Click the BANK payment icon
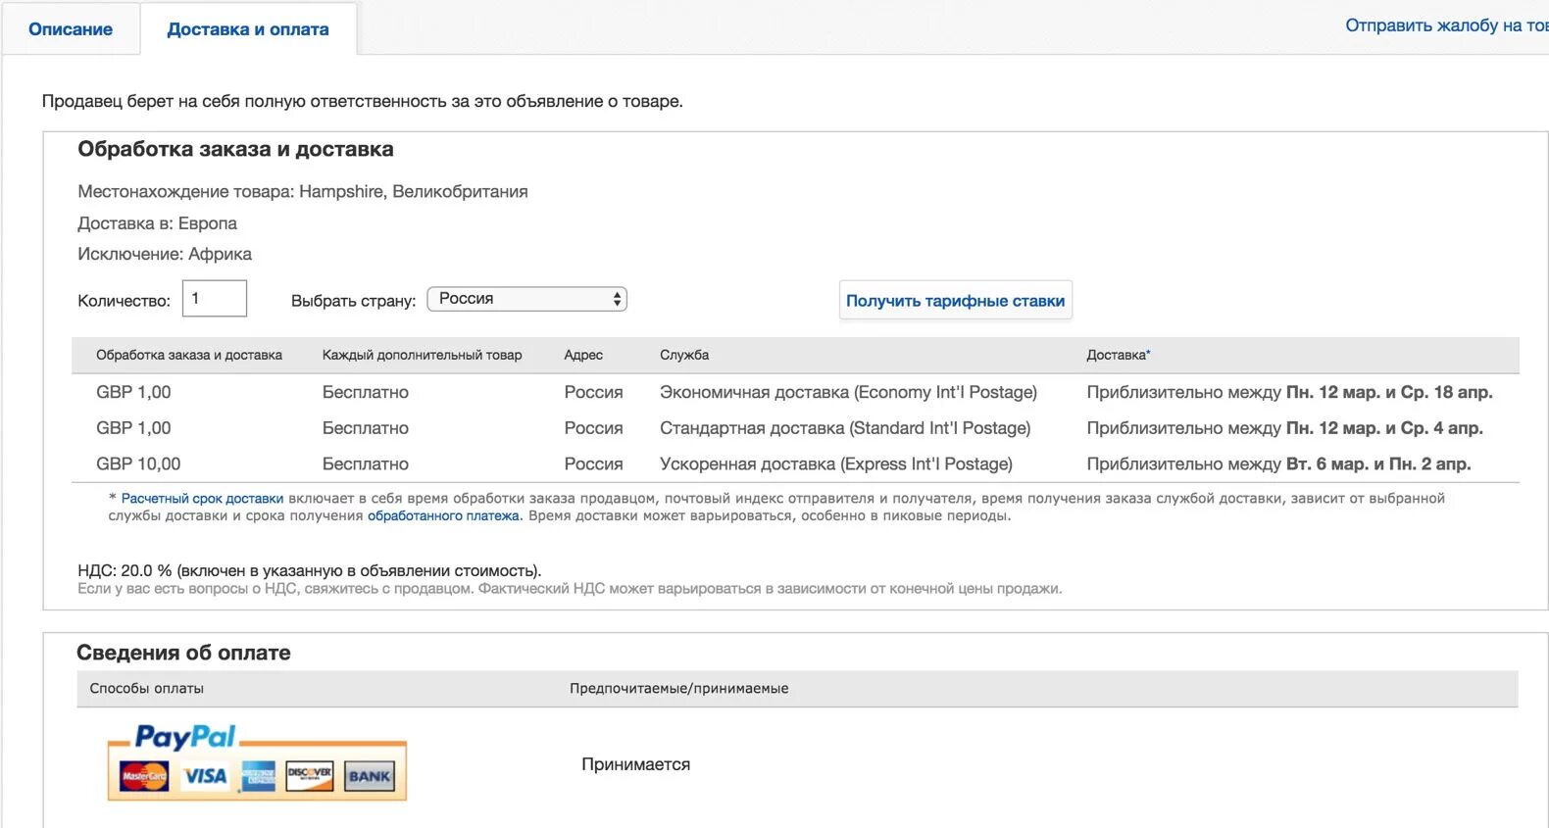Viewport: 1549px width, 828px height. click(x=370, y=776)
